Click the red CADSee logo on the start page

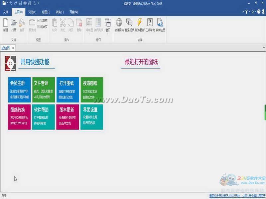click(10, 63)
